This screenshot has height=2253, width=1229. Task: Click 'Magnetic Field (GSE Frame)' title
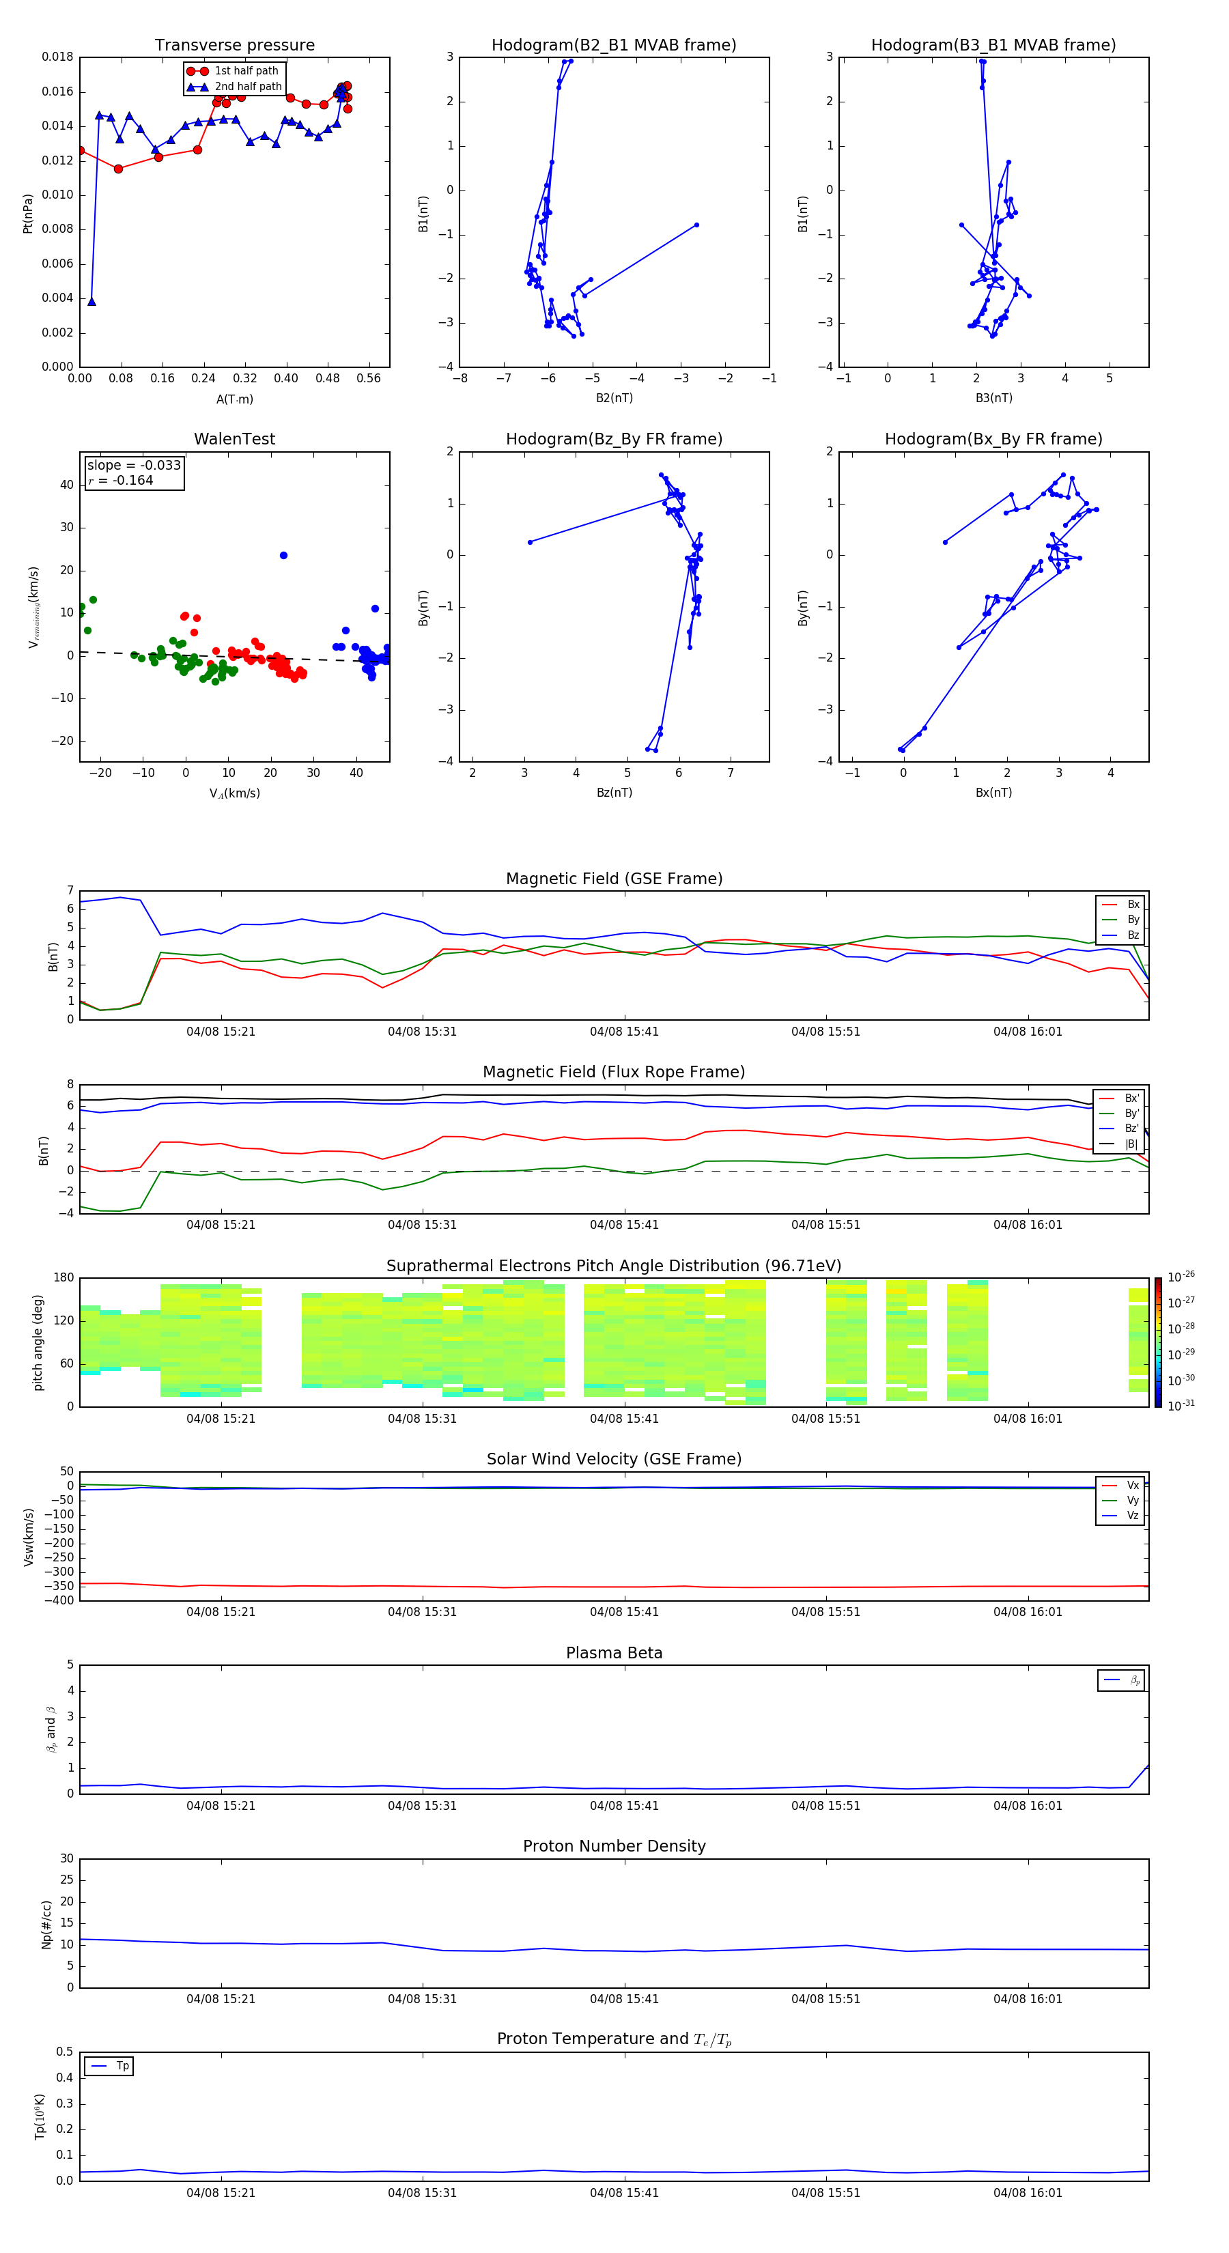click(x=614, y=879)
